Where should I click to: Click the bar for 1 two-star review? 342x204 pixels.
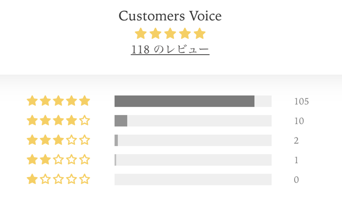(193, 160)
